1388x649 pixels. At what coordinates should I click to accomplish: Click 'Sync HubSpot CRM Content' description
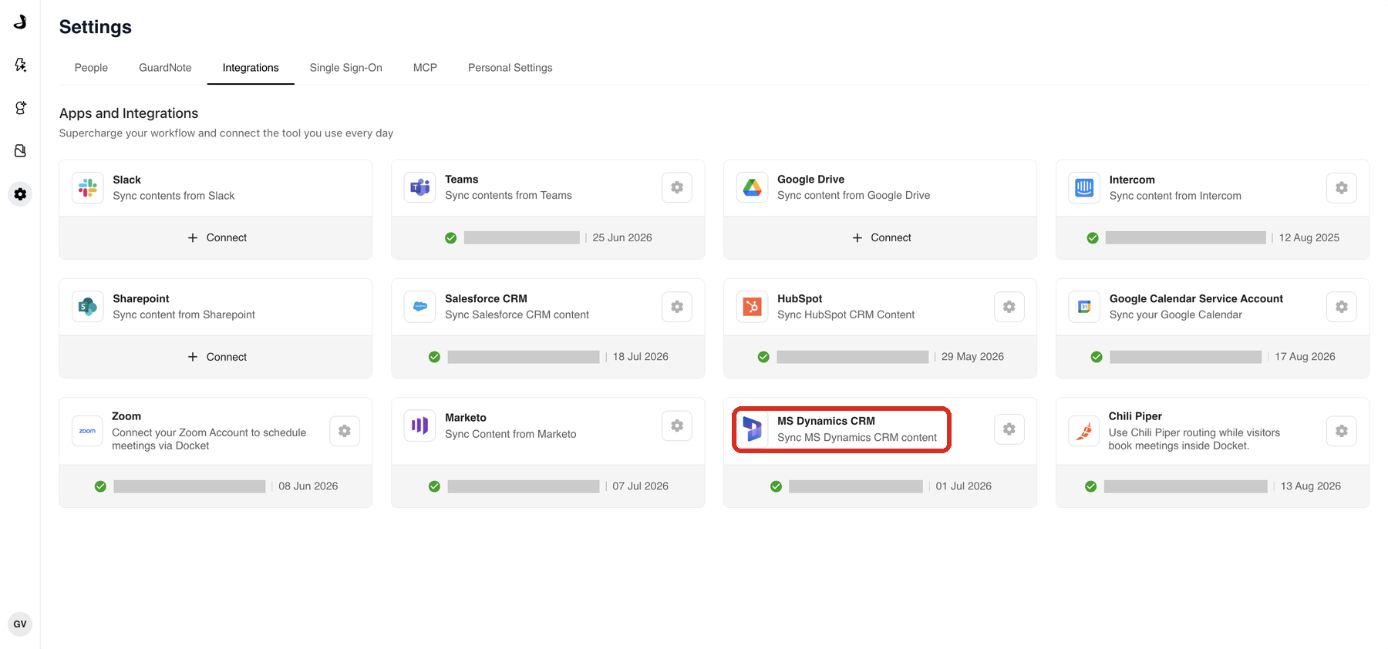[846, 314]
